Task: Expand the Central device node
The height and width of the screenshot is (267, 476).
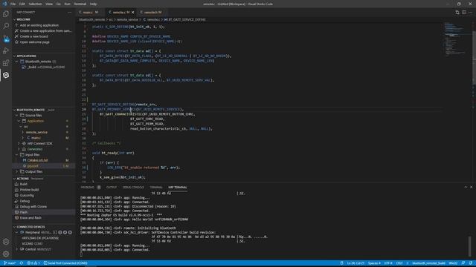Action: pos(16,249)
